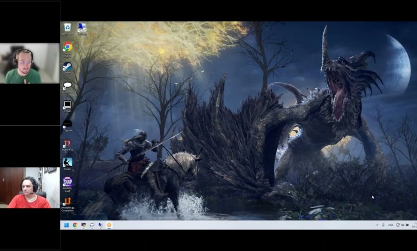The image size is (417, 251).
Task: Click the orange circle app in taskbar
Action: tap(109, 225)
